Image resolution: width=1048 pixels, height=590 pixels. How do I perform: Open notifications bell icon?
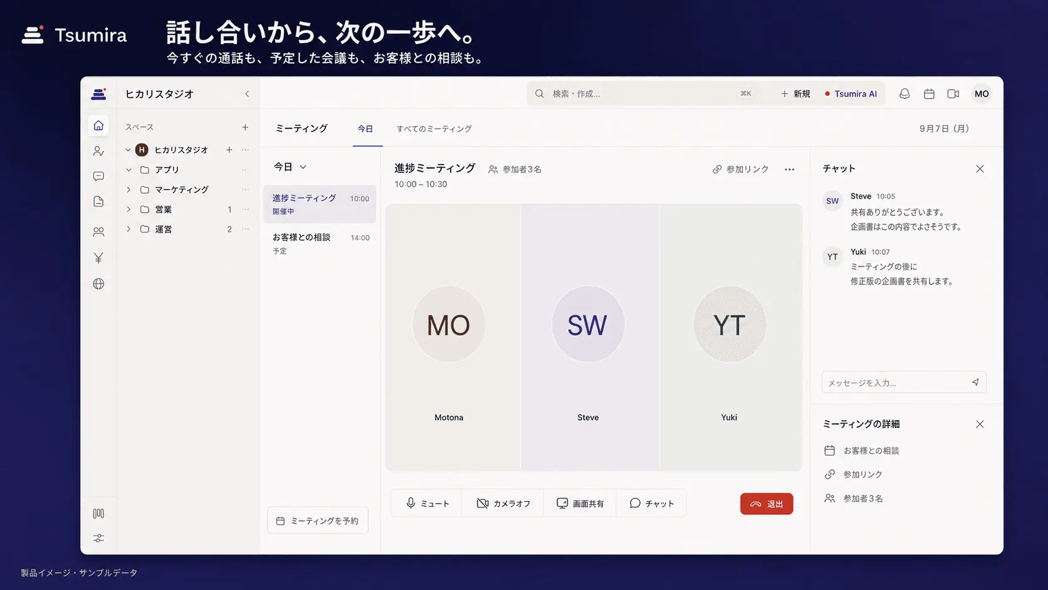click(904, 94)
